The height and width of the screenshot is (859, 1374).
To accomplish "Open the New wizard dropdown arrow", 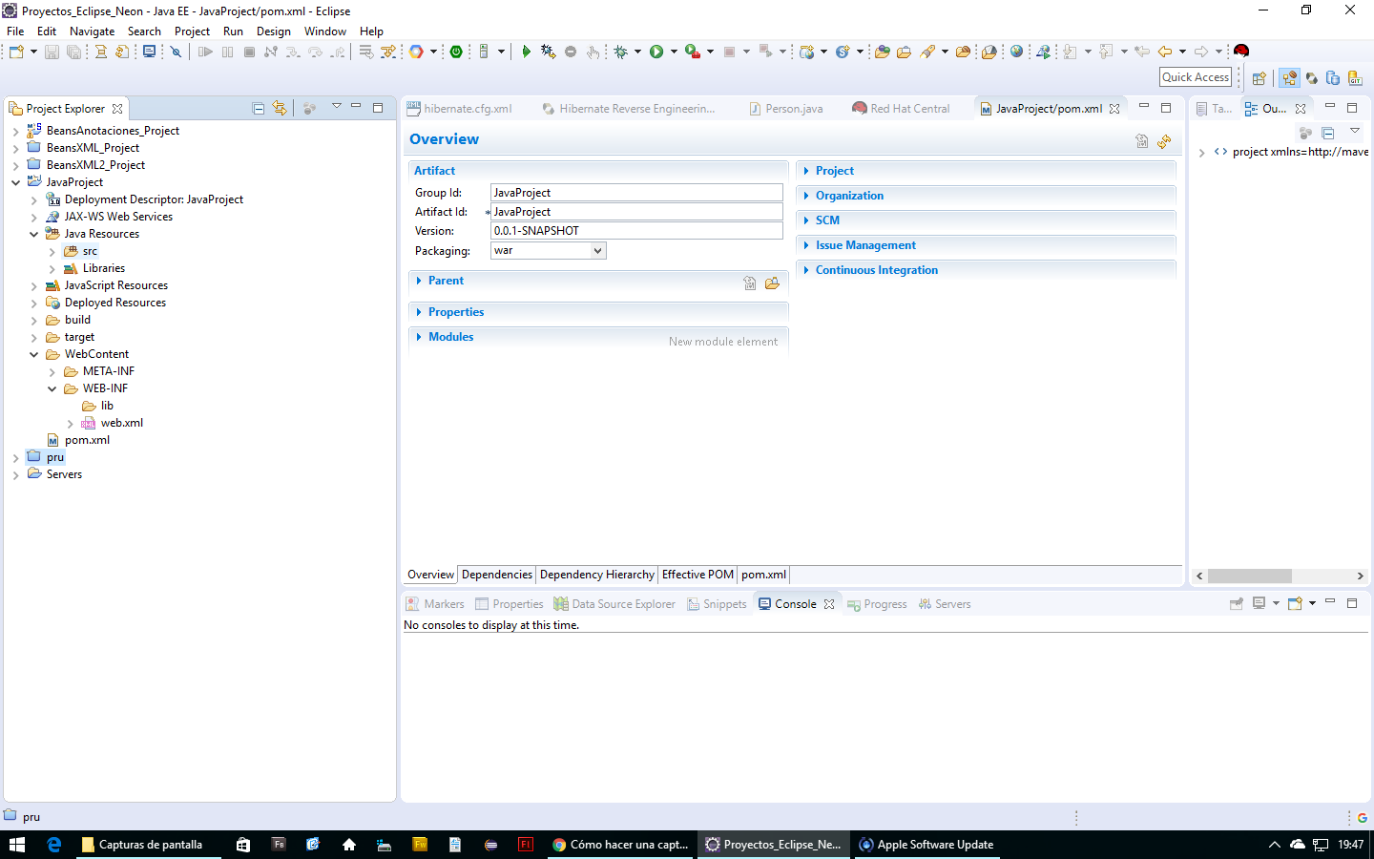I will [x=33, y=52].
